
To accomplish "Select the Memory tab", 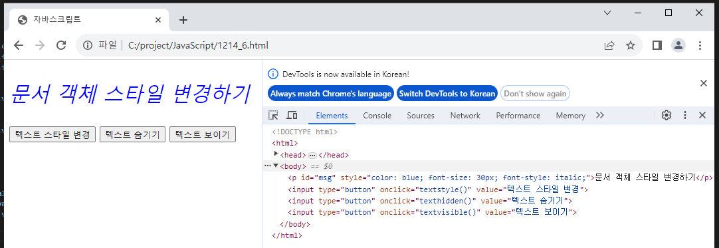I will pos(570,116).
